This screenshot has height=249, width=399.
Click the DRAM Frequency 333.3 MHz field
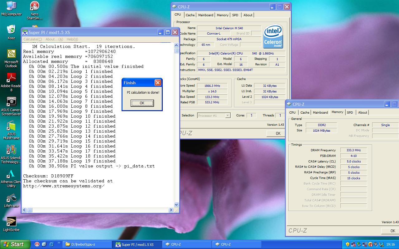353,150
